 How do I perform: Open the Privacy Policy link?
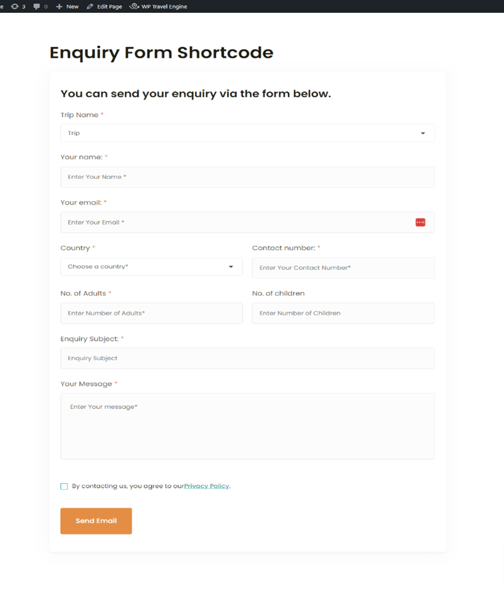pyautogui.click(x=206, y=486)
